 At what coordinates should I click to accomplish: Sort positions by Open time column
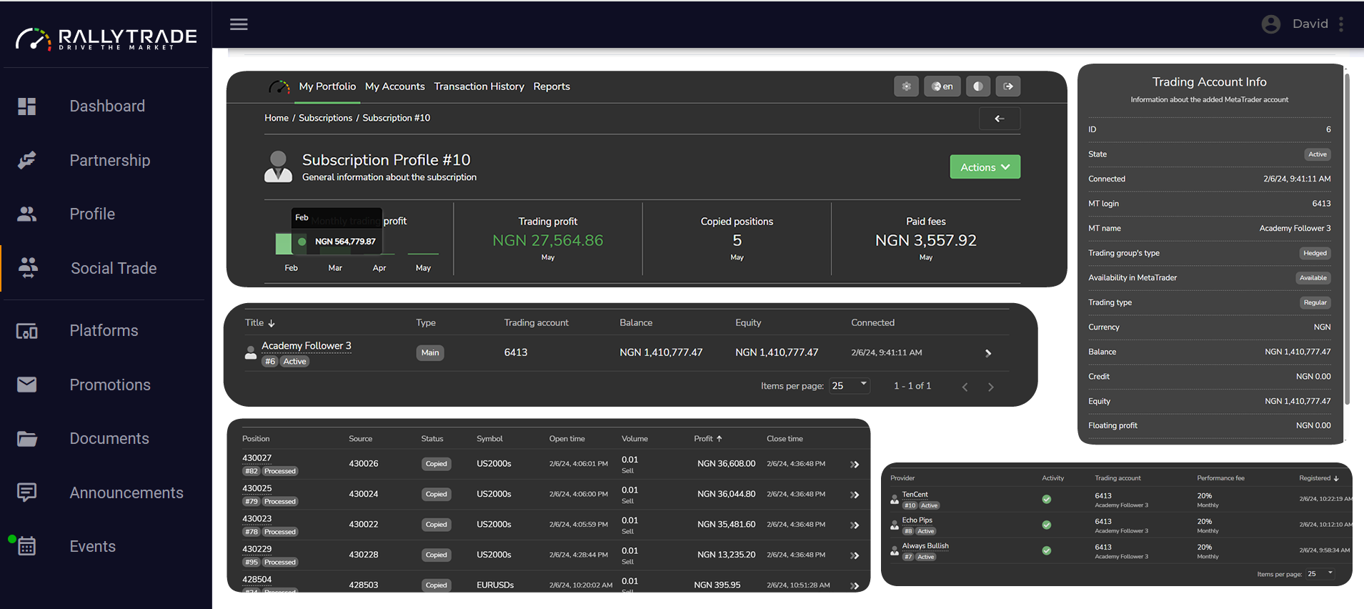click(x=567, y=439)
